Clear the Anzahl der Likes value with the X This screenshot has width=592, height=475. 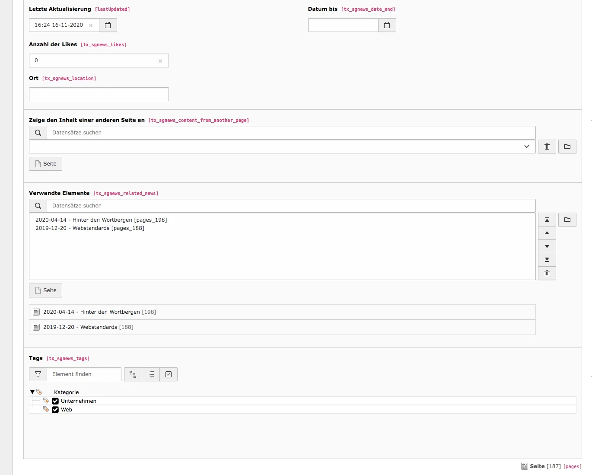tap(160, 61)
